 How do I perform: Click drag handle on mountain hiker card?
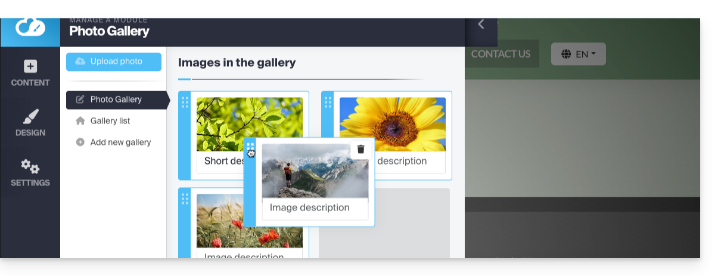coord(250,147)
